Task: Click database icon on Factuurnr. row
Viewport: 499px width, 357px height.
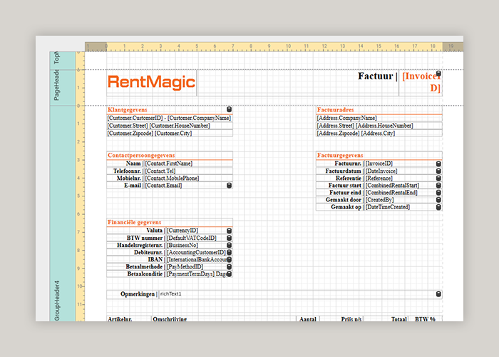Action: (438, 164)
